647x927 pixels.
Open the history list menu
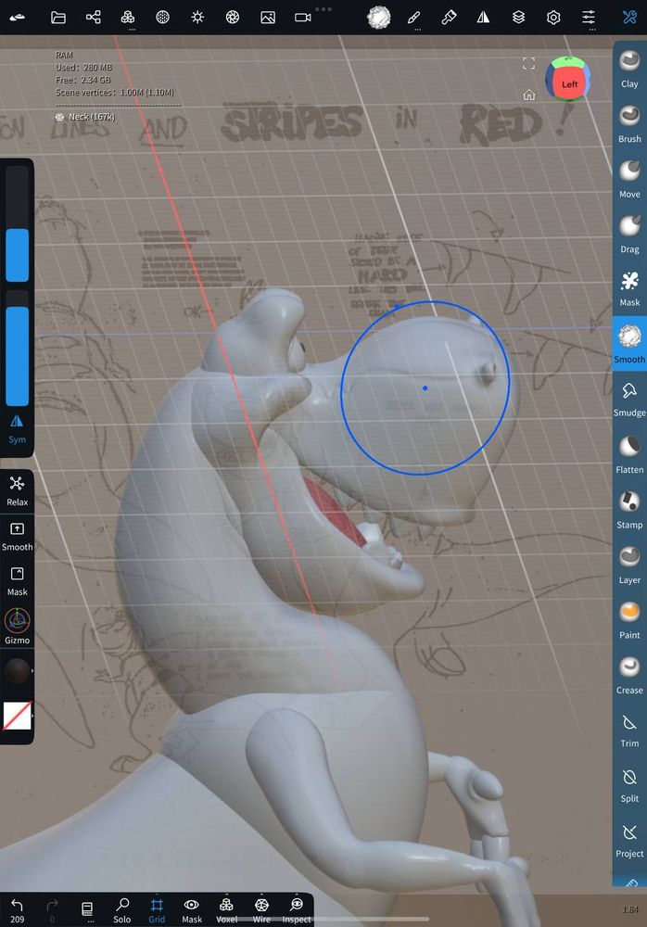pyautogui.click(x=87, y=910)
